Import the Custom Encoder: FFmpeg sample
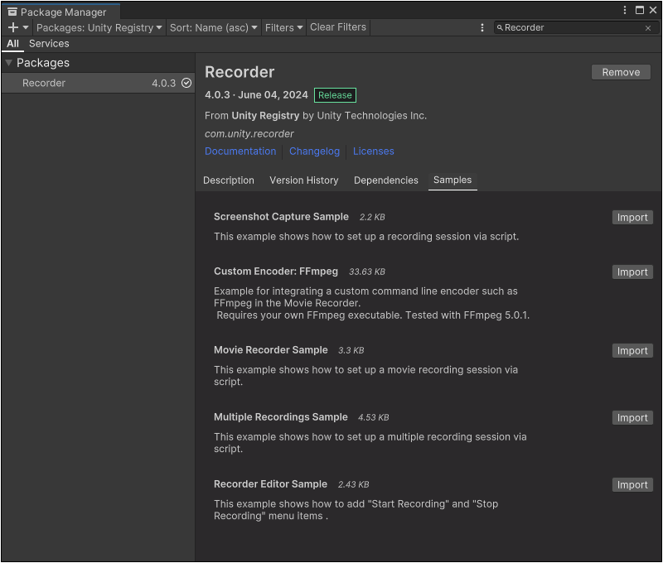The height and width of the screenshot is (563, 663). coord(632,272)
